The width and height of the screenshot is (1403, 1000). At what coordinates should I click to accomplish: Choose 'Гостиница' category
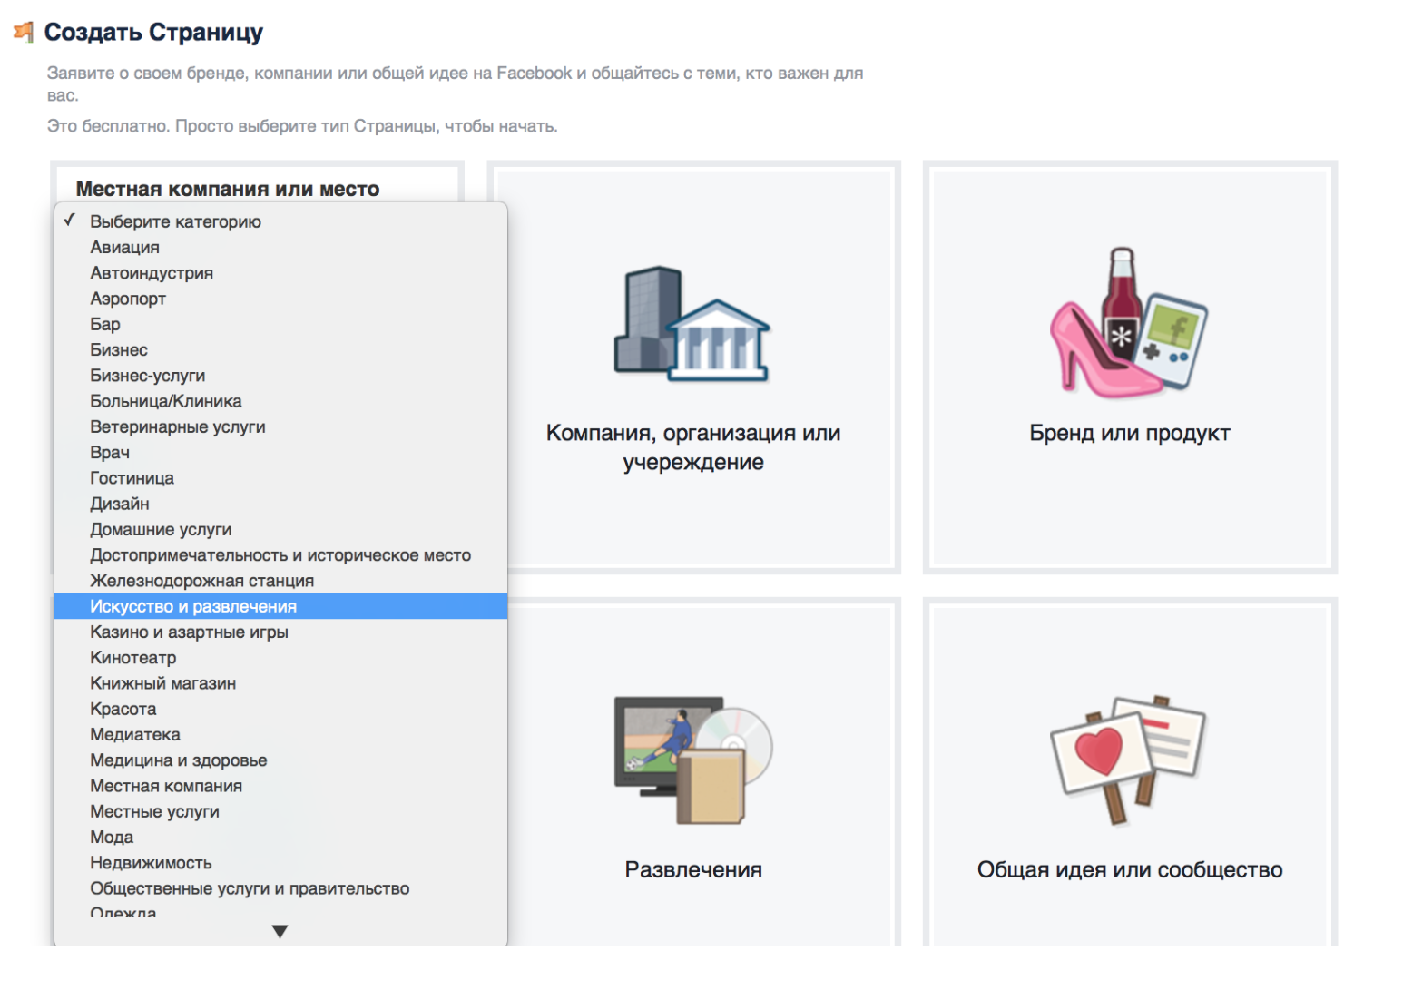tap(132, 478)
